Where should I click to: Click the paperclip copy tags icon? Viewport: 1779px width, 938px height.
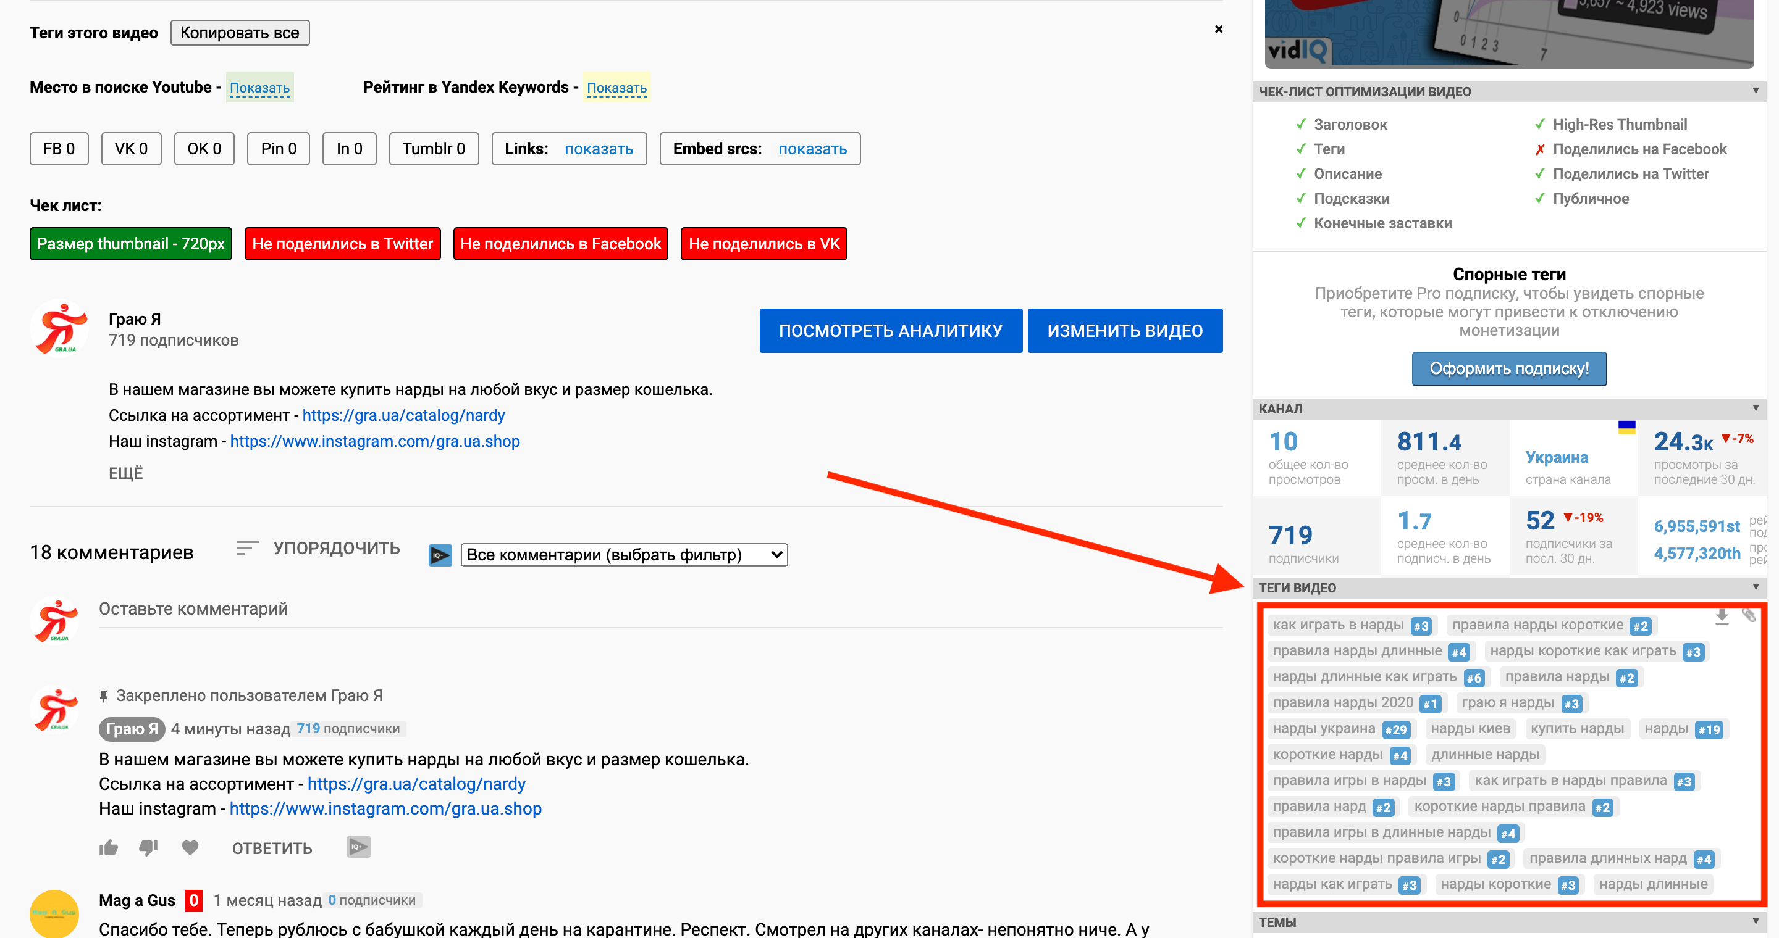[1748, 615]
